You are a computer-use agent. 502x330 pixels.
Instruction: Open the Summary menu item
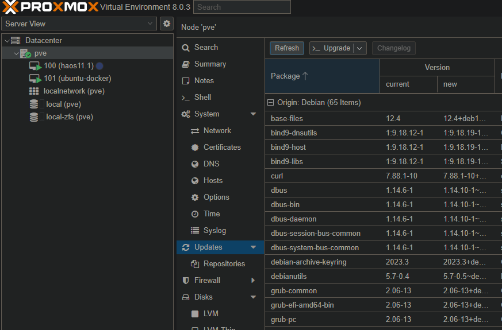pyautogui.click(x=210, y=64)
